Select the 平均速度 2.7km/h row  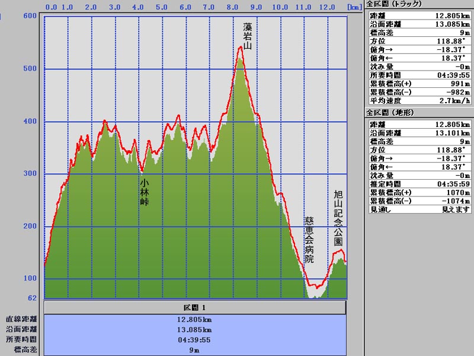tap(419, 101)
